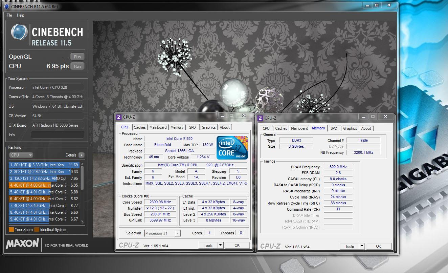Viewport: 448px width, 273px height.
Task: Click the Core Speed value 2399.98 MHz
Action: [160, 202]
